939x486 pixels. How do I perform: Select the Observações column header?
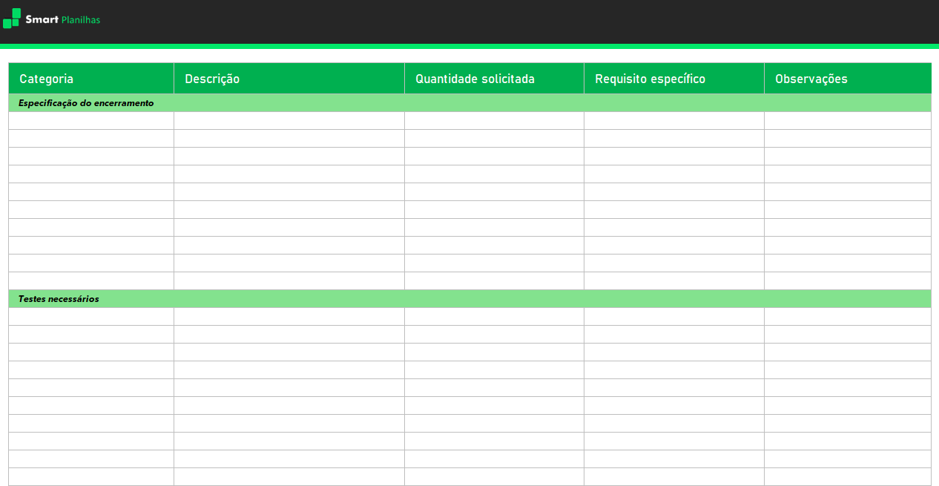(847, 79)
